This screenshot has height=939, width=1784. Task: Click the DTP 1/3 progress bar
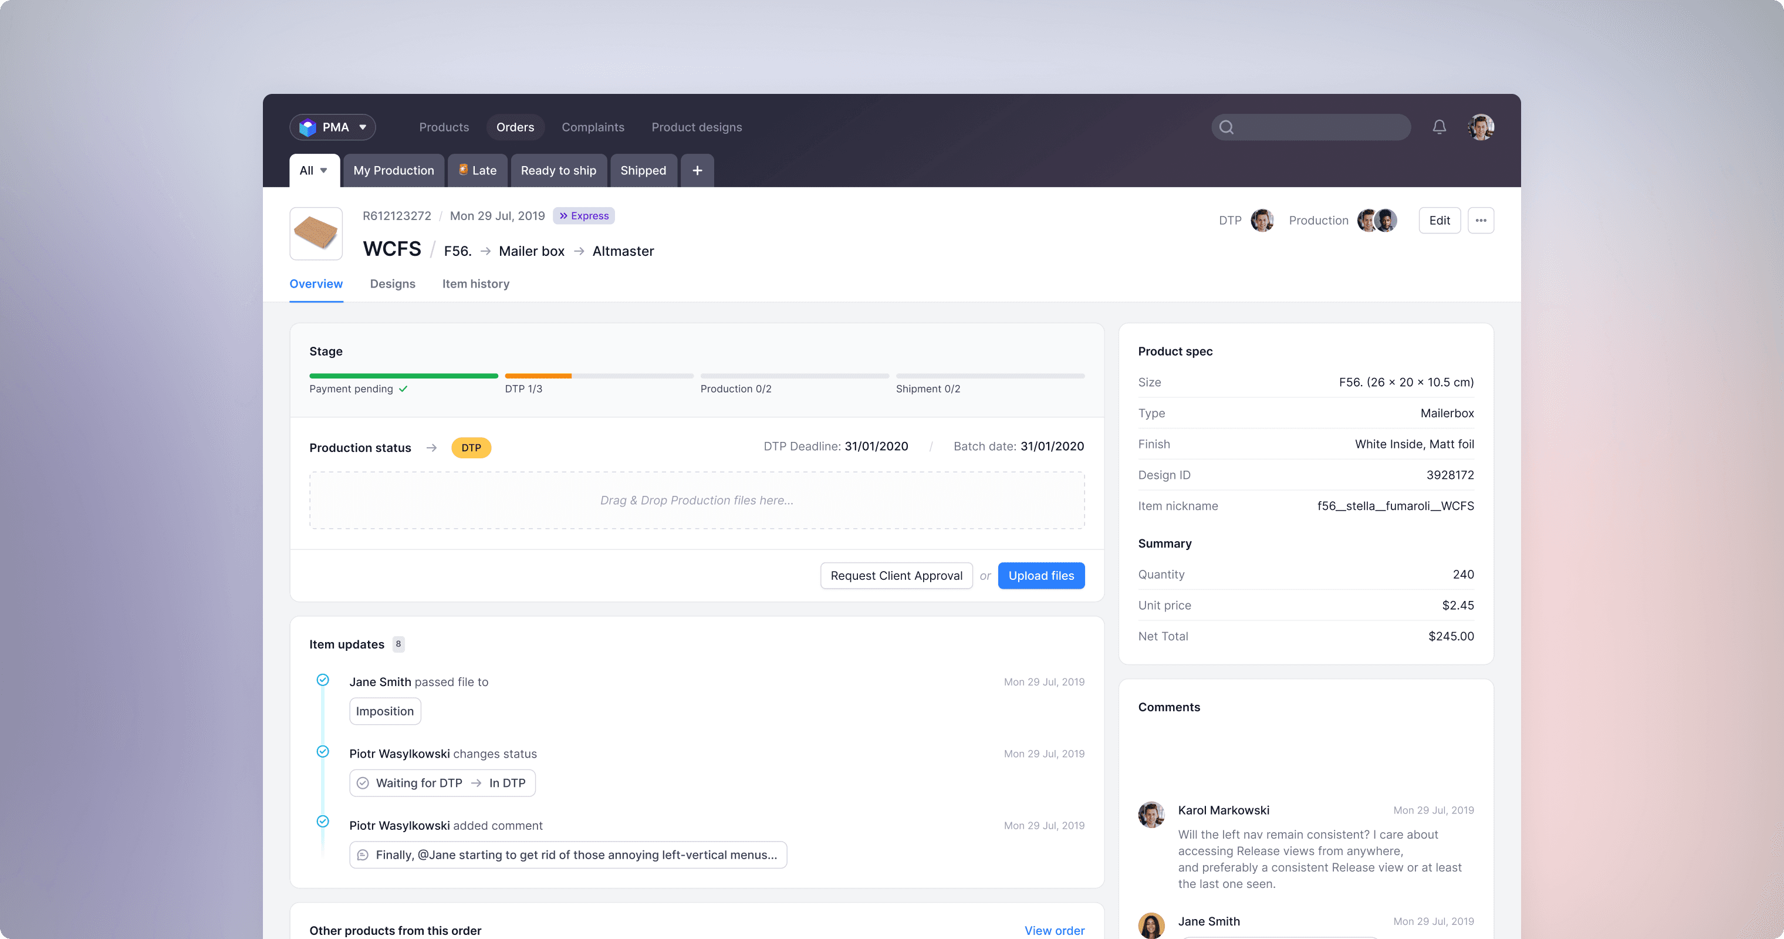click(599, 376)
